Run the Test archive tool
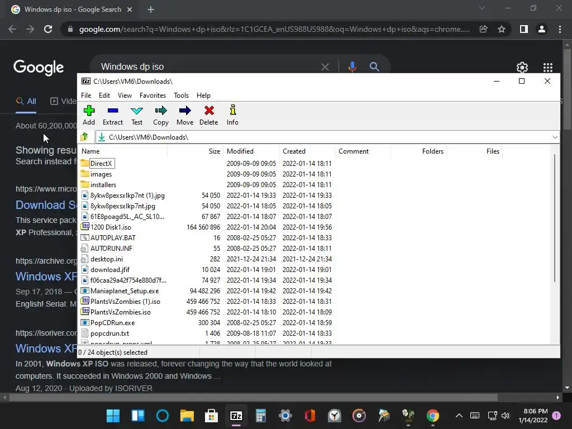 coord(137,115)
